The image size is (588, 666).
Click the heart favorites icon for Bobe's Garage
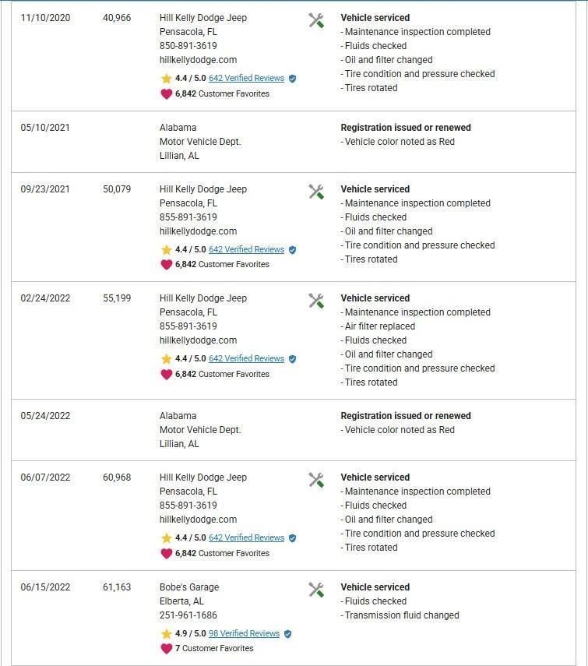pos(166,648)
